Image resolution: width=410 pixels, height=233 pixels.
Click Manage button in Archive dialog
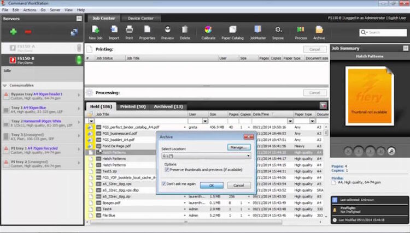tap(239, 147)
